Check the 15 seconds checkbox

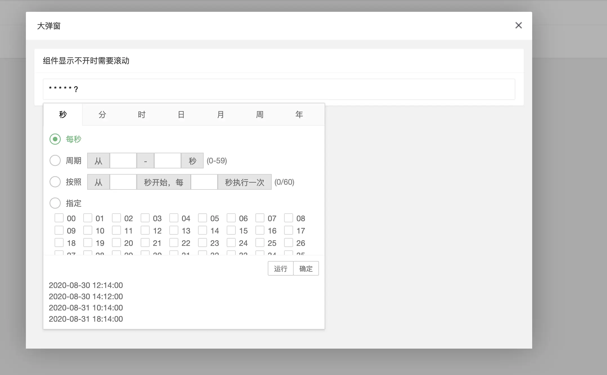[231, 230]
